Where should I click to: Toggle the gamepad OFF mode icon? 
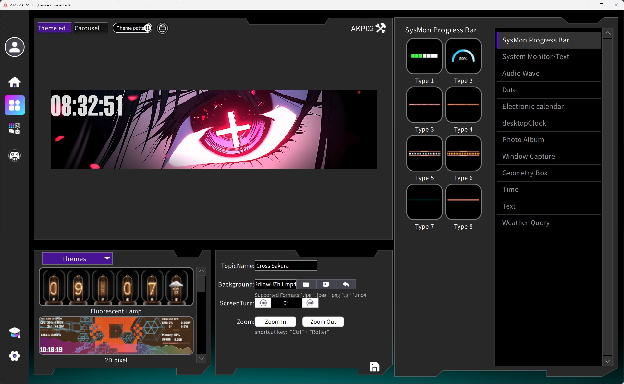pos(15,156)
